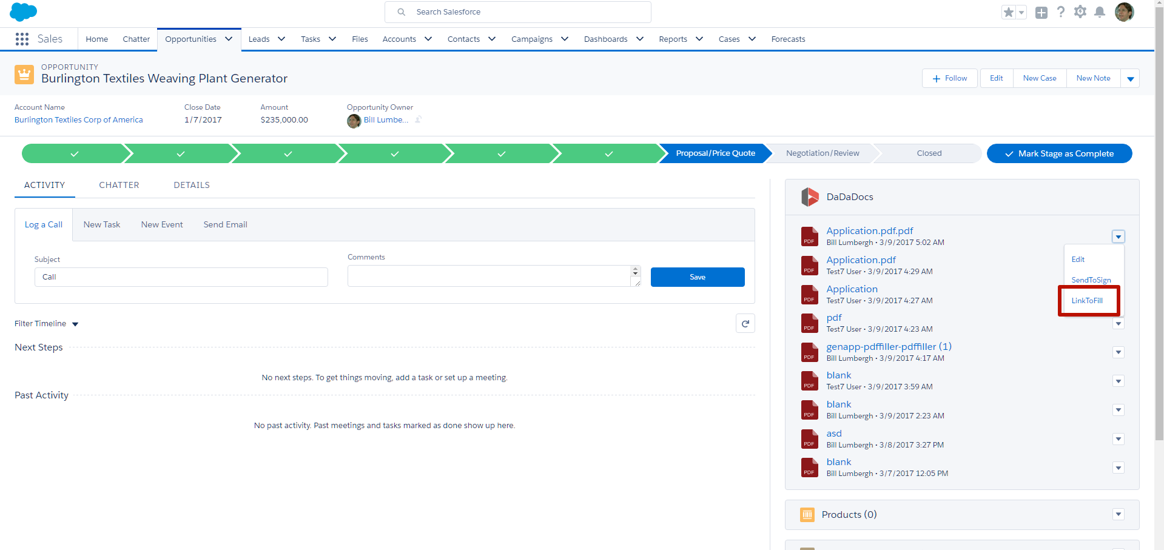This screenshot has height=550, width=1164.
Task: Refresh the activity timeline
Action: (x=745, y=324)
